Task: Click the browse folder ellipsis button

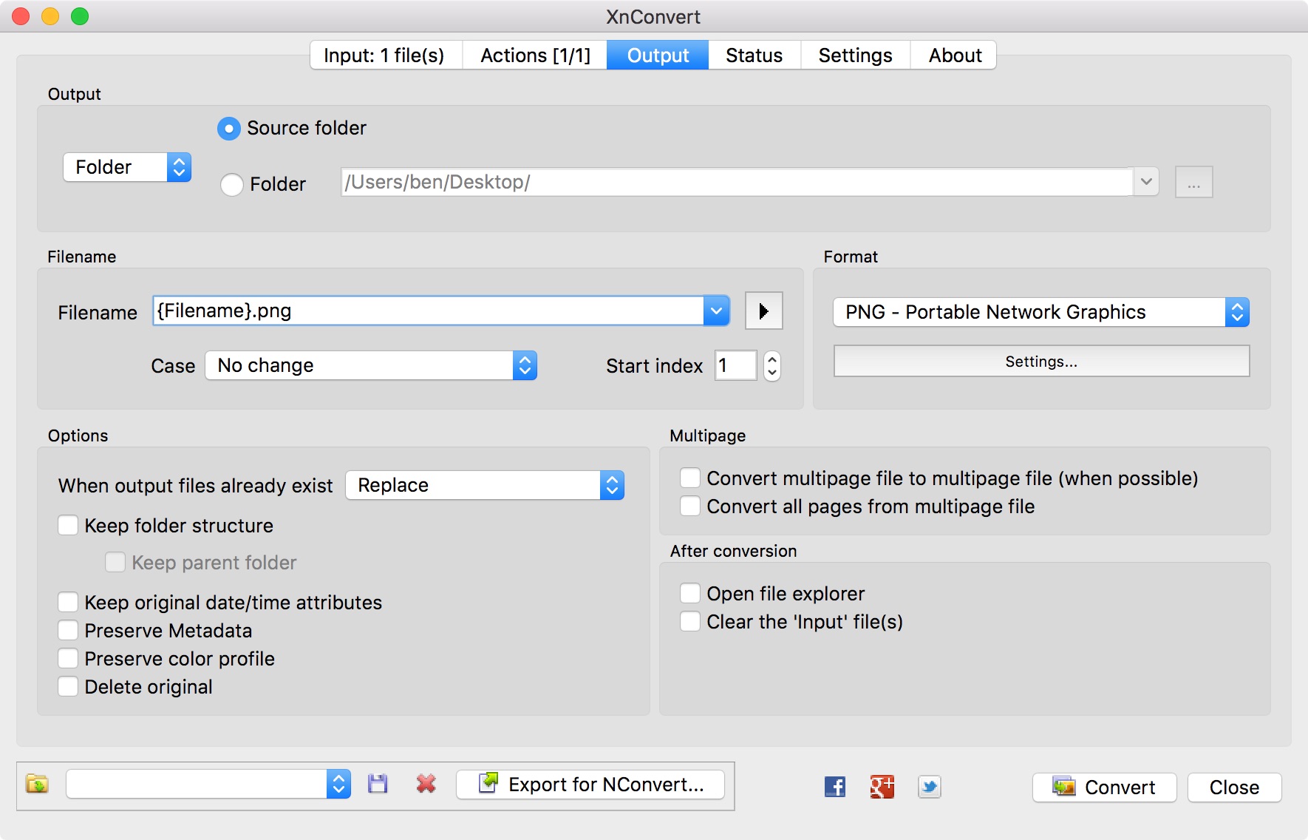Action: (x=1193, y=183)
